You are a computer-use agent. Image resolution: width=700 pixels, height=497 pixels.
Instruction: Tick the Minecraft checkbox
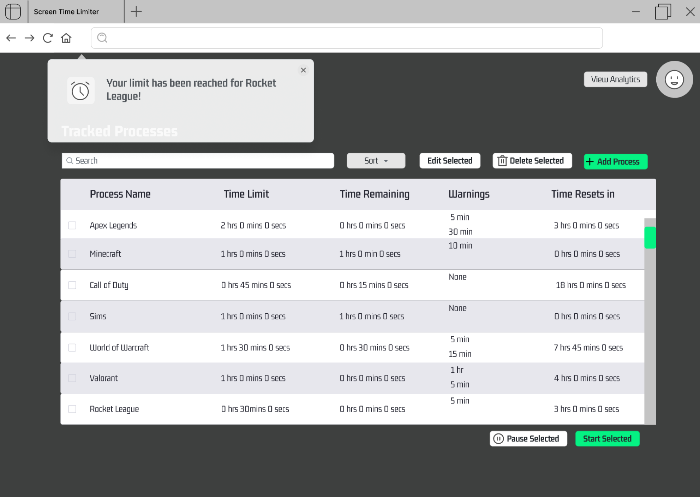coord(72,254)
